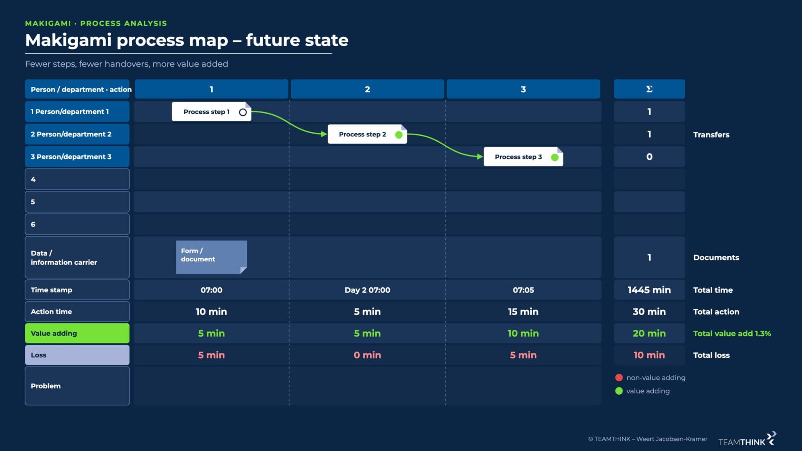Click the Documents label
The width and height of the screenshot is (802, 451).
point(716,257)
